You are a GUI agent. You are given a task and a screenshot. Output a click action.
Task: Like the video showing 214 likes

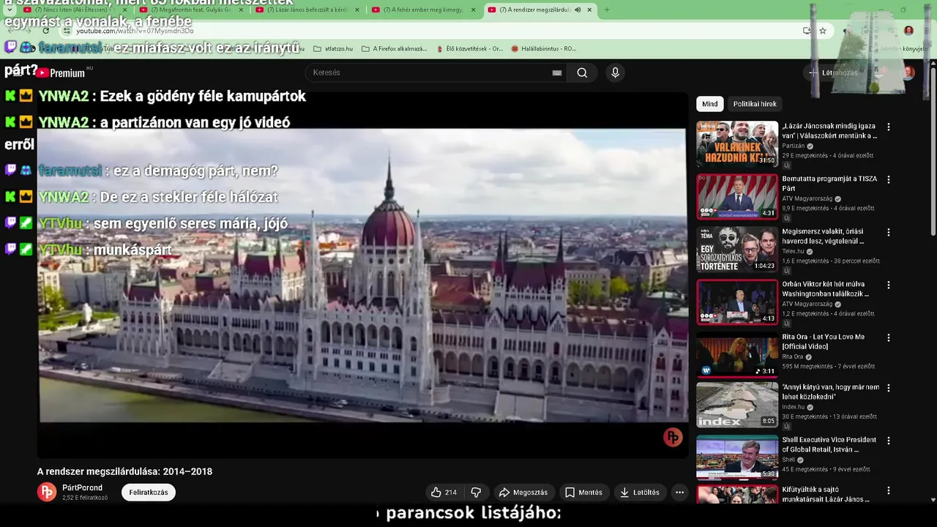click(444, 493)
